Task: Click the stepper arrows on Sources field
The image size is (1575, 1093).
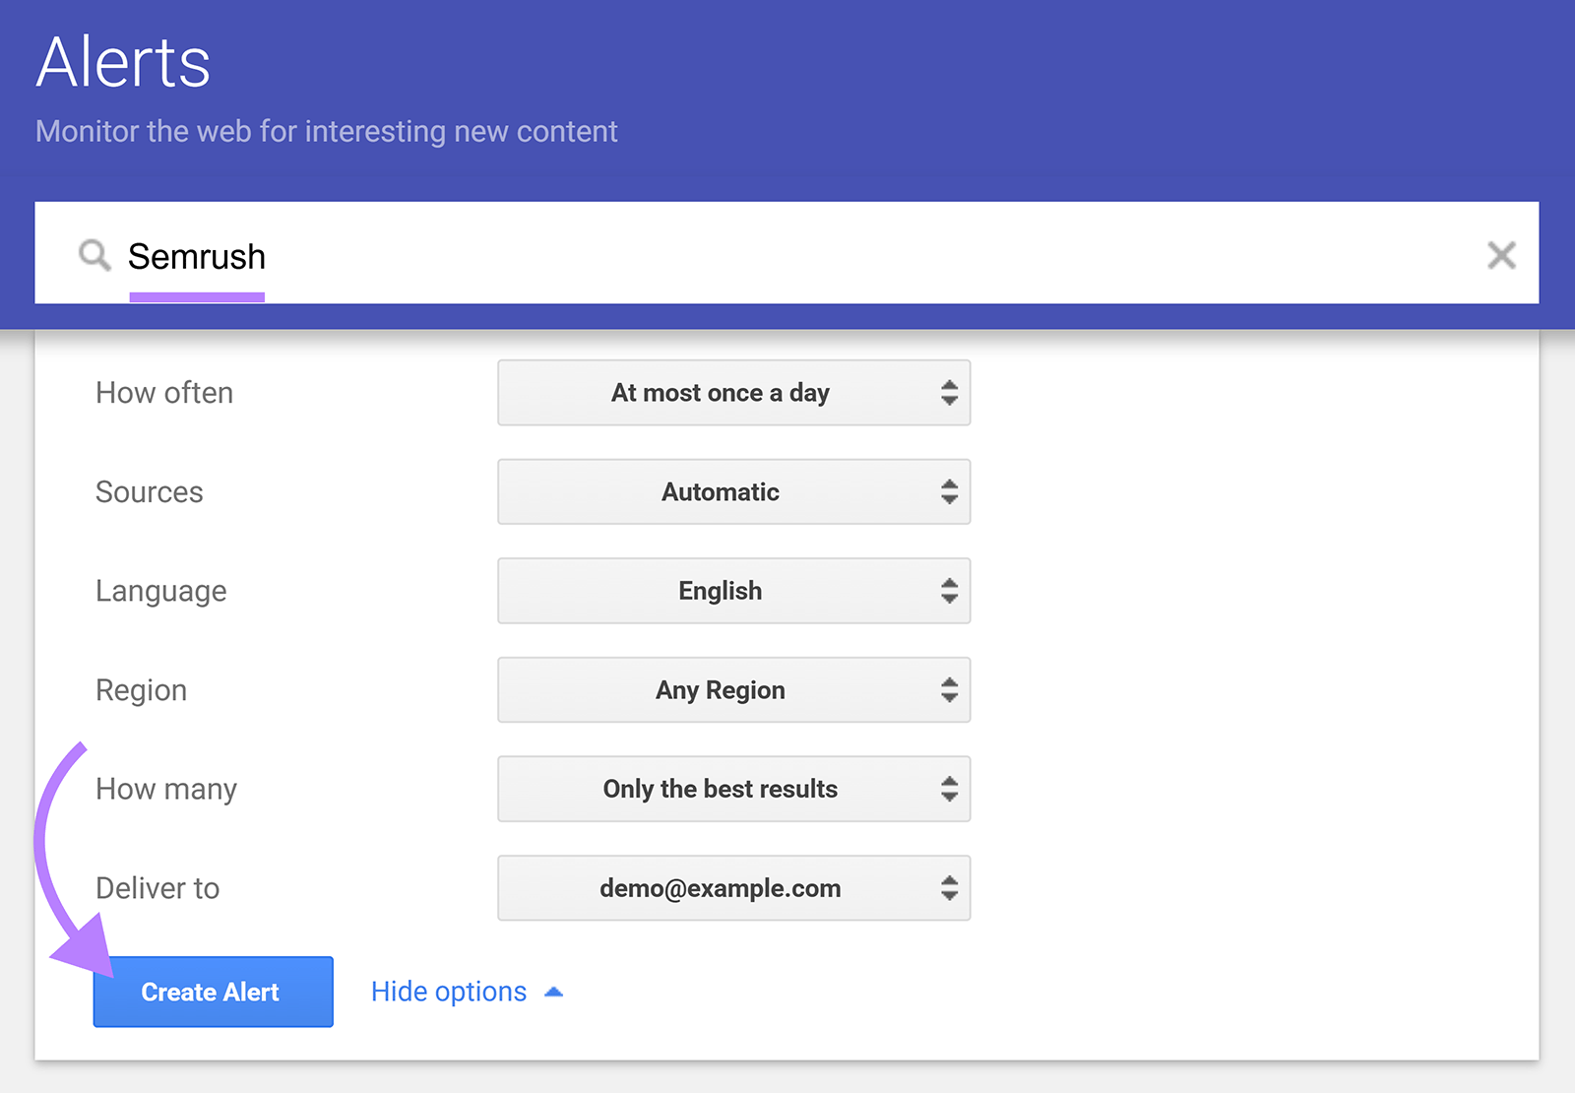Action: pos(948,492)
